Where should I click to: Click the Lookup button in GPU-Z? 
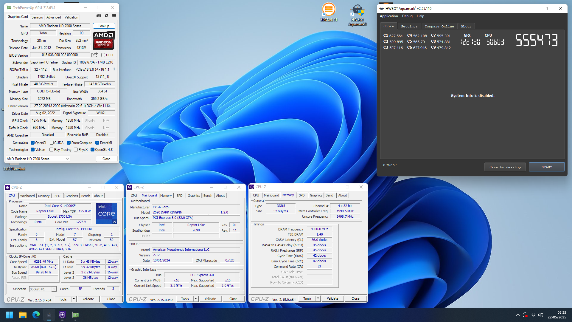point(104,26)
